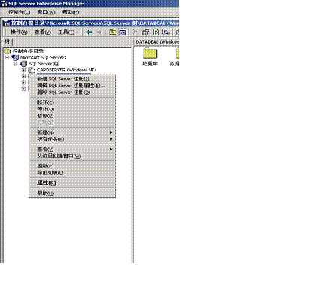Collapse the Microsoft SQL Servers node
Screen dimensions: 320x282
click(8, 57)
